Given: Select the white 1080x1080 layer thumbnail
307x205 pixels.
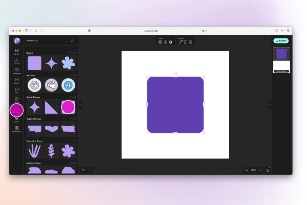Looking at the screenshot, I should coord(281,66).
